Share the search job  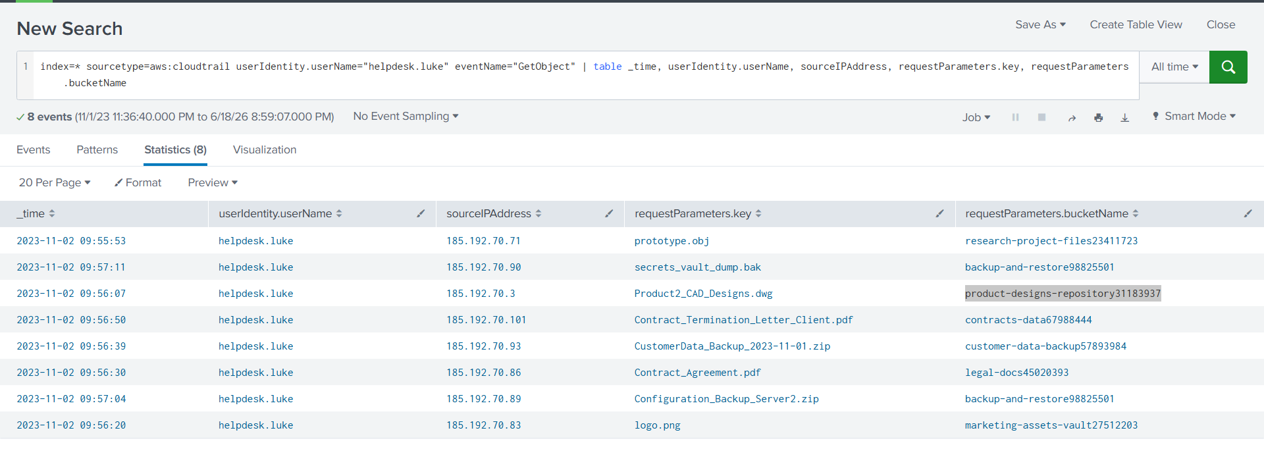(x=1072, y=118)
